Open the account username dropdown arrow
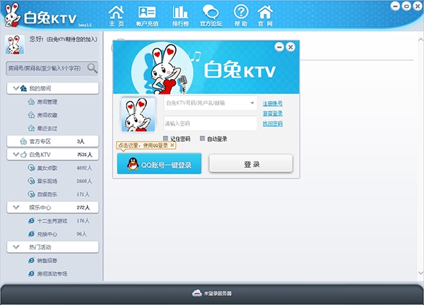The image size is (424, 305). pyautogui.click(x=252, y=103)
